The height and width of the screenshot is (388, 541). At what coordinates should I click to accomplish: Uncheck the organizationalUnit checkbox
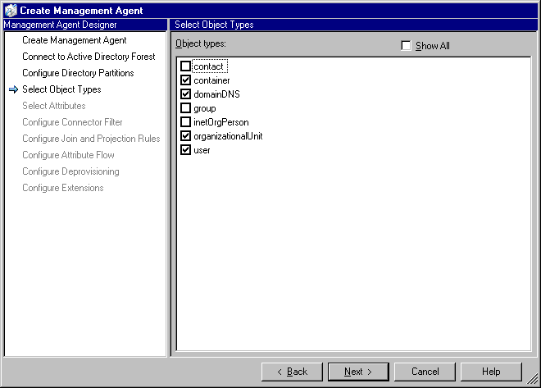click(186, 136)
